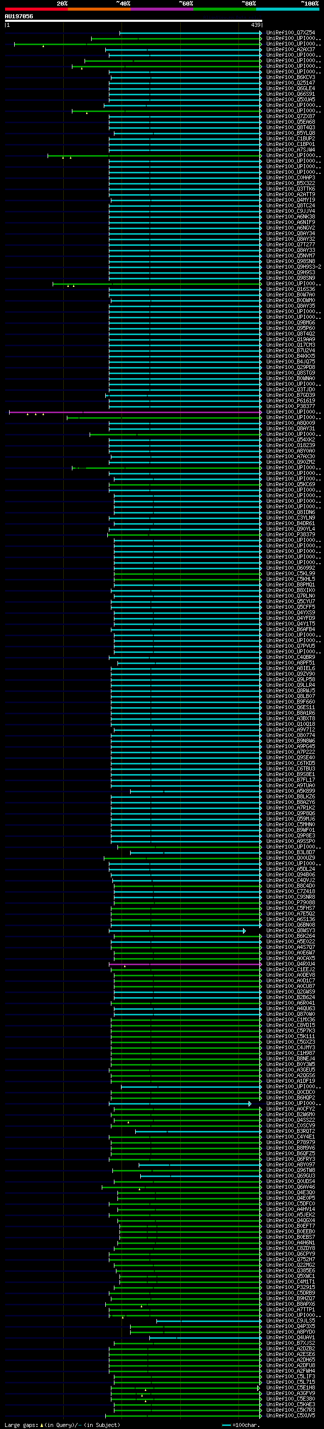
Task: Open hit UniRef100_Q5KC69
Action: coord(290,484)
